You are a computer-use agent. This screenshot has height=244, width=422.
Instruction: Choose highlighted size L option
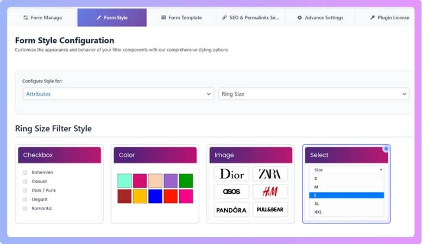347,195
